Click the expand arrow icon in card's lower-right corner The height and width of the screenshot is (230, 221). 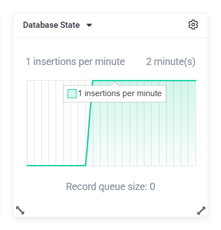(x=201, y=211)
